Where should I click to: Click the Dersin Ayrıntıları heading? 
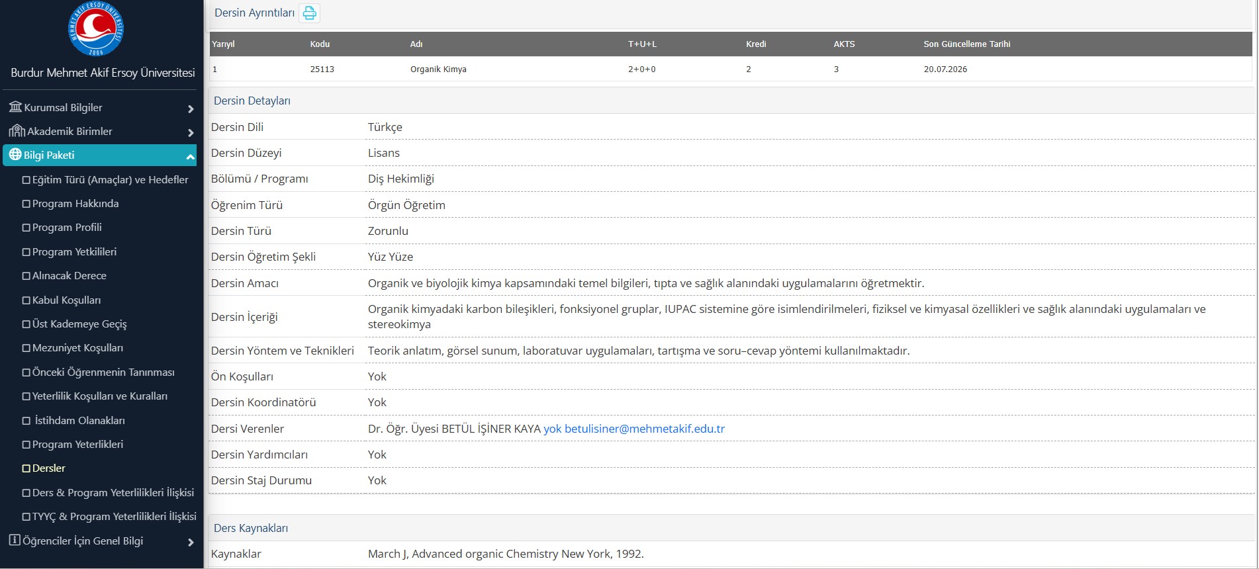pos(254,13)
